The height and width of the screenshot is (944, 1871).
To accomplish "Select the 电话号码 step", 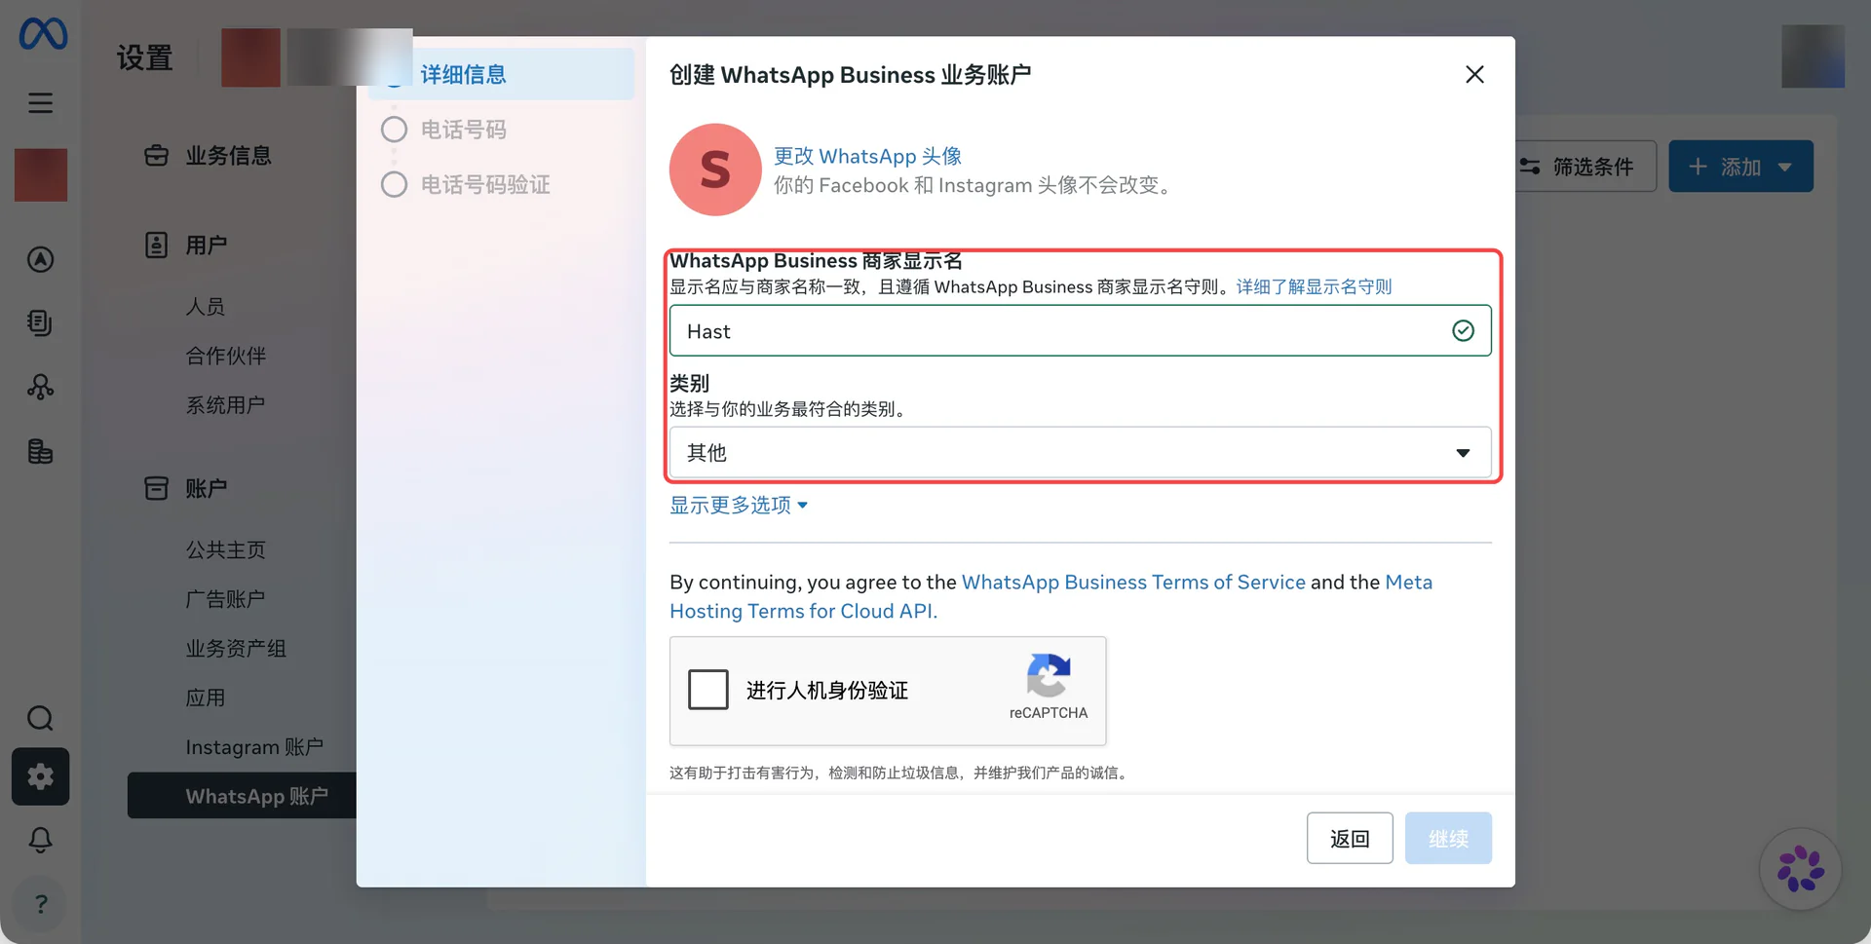I will pos(464,130).
